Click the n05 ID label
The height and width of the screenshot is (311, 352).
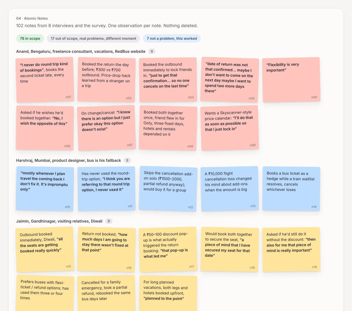click(x=314, y=97)
